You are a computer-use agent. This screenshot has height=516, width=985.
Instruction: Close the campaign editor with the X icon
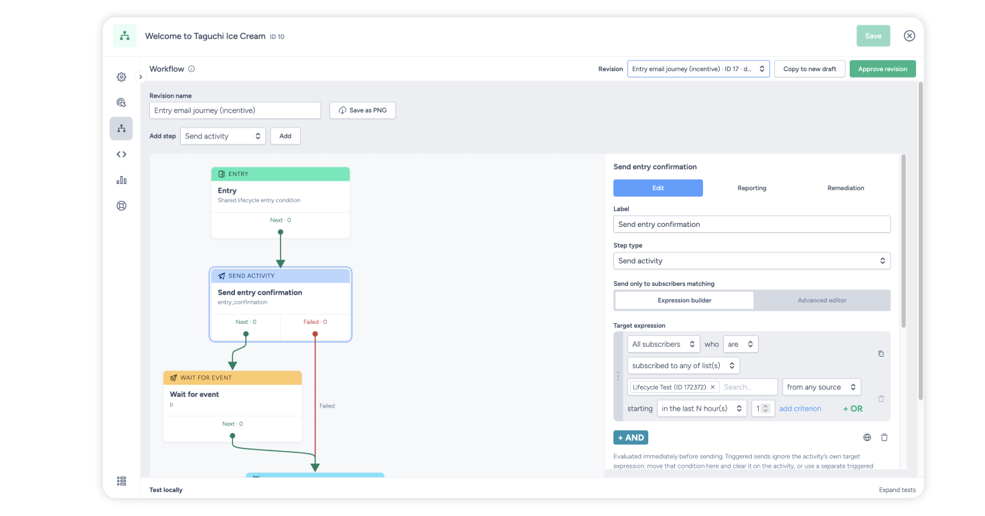(909, 36)
